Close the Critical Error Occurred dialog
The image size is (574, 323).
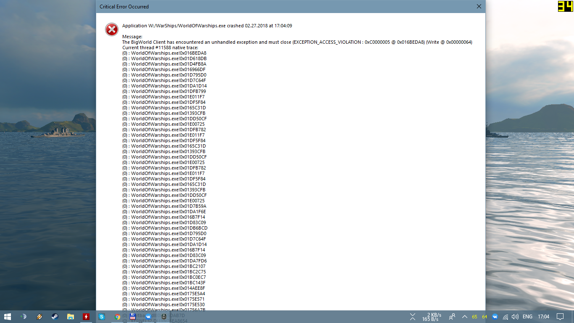(479, 6)
